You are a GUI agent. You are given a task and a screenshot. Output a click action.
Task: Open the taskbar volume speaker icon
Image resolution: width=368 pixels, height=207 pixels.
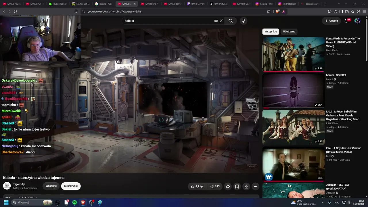pos(349,202)
